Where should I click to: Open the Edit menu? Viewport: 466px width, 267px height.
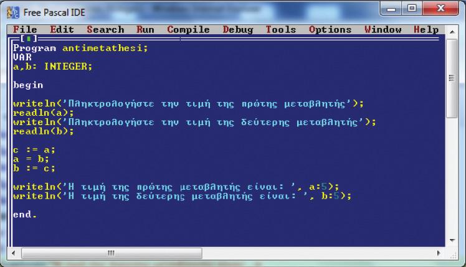coord(62,29)
